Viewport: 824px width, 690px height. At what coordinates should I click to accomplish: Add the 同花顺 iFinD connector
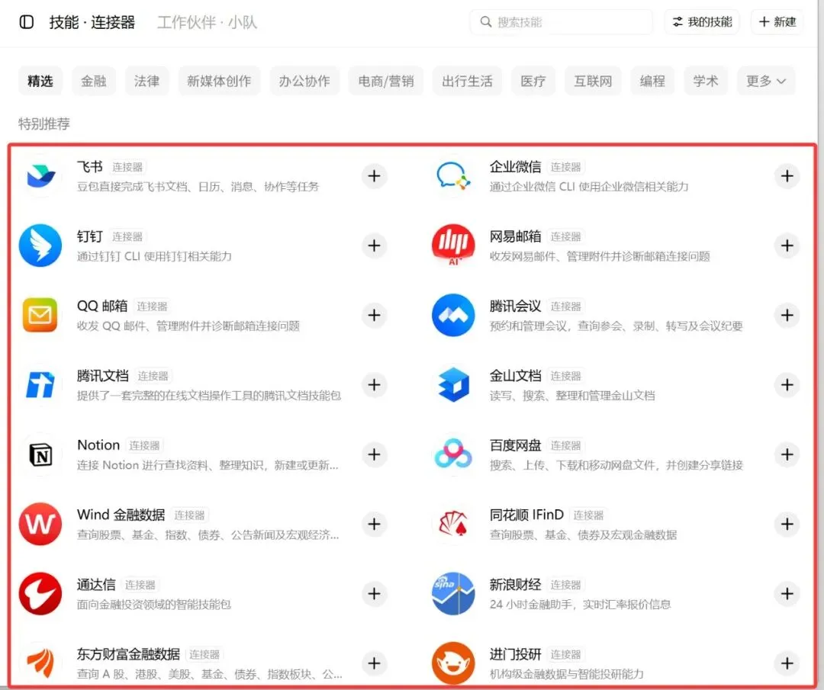pyautogui.click(x=787, y=524)
